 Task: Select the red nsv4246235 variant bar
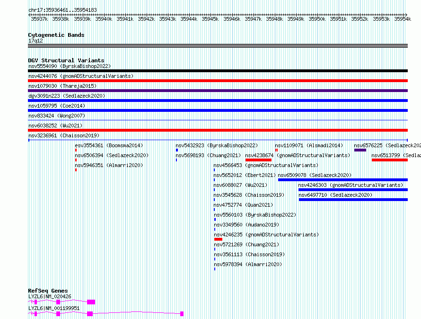click(x=218, y=239)
